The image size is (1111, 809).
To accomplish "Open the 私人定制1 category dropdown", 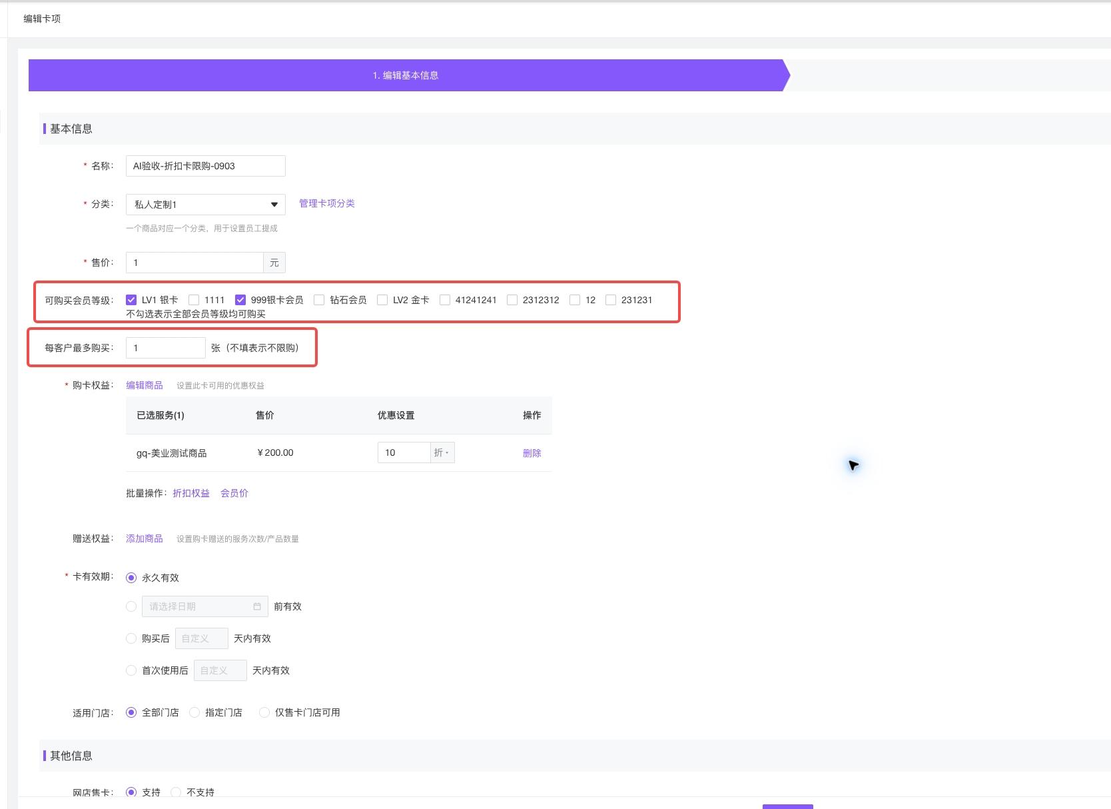I will (x=205, y=205).
